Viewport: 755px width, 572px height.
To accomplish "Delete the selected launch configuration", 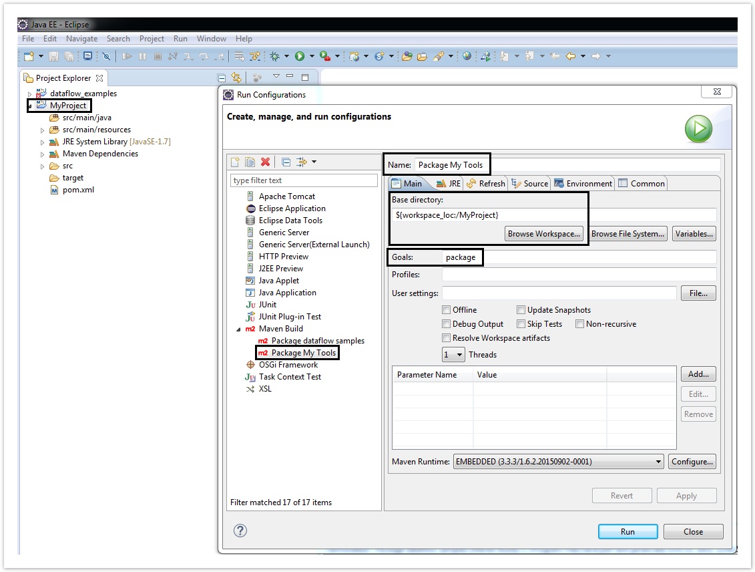I will 264,162.
